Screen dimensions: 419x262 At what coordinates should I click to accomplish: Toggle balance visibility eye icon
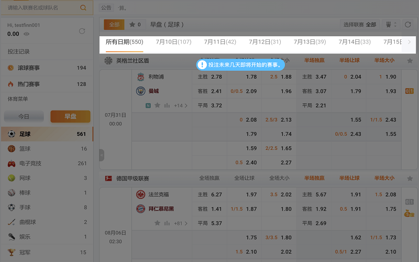click(x=27, y=34)
